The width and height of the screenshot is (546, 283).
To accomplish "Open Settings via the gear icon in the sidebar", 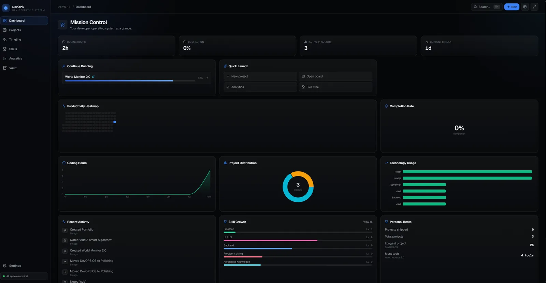I will [x=5, y=266].
